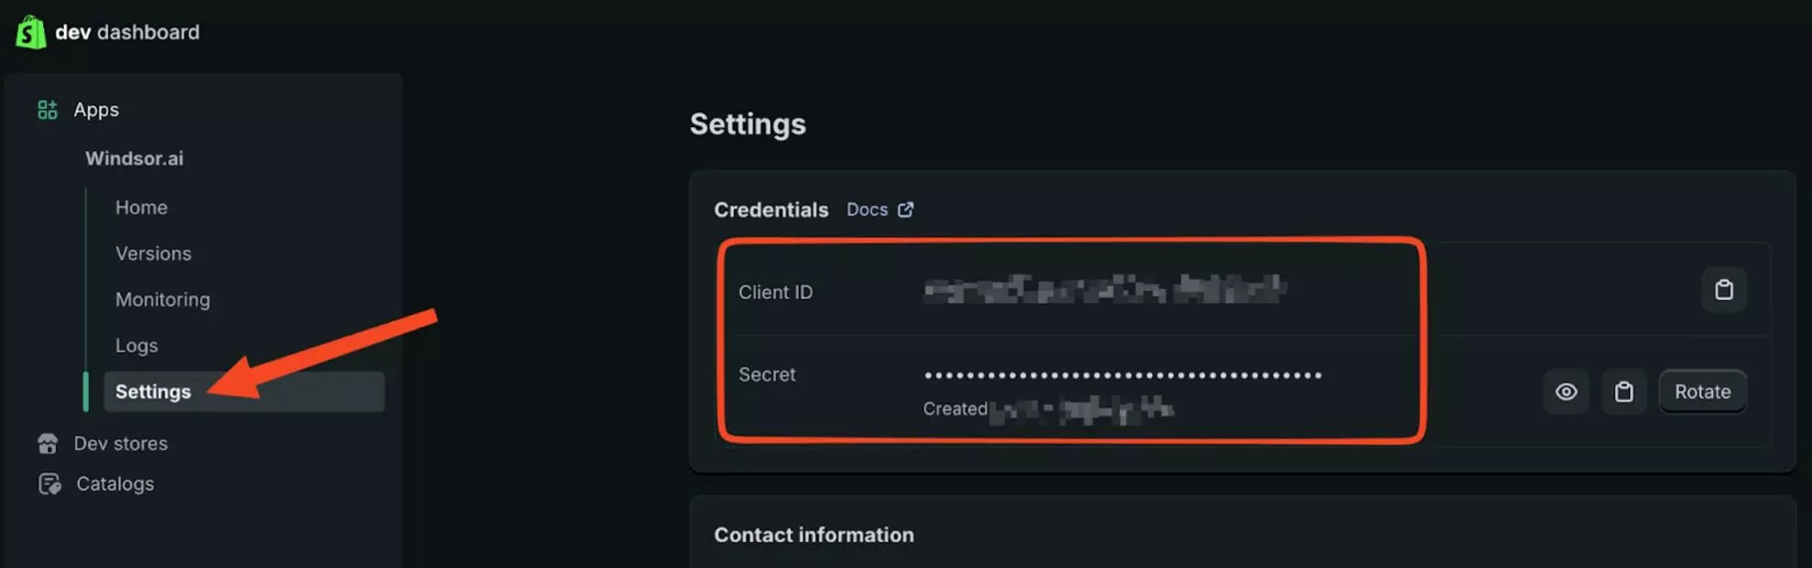Image resolution: width=1812 pixels, height=568 pixels.
Task: Open the Logs page
Action: click(x=135, y=345)
